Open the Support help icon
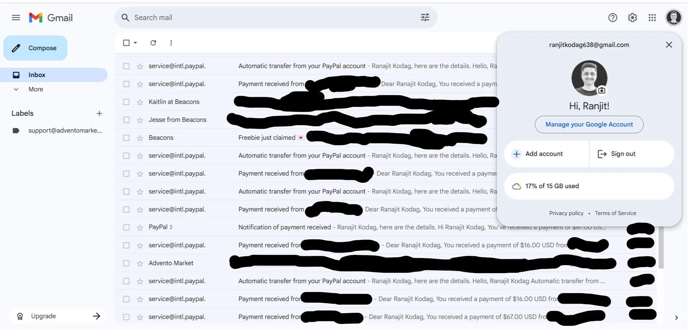The height and width of the screenshot is (329, 688). click(x=613, y=18)
